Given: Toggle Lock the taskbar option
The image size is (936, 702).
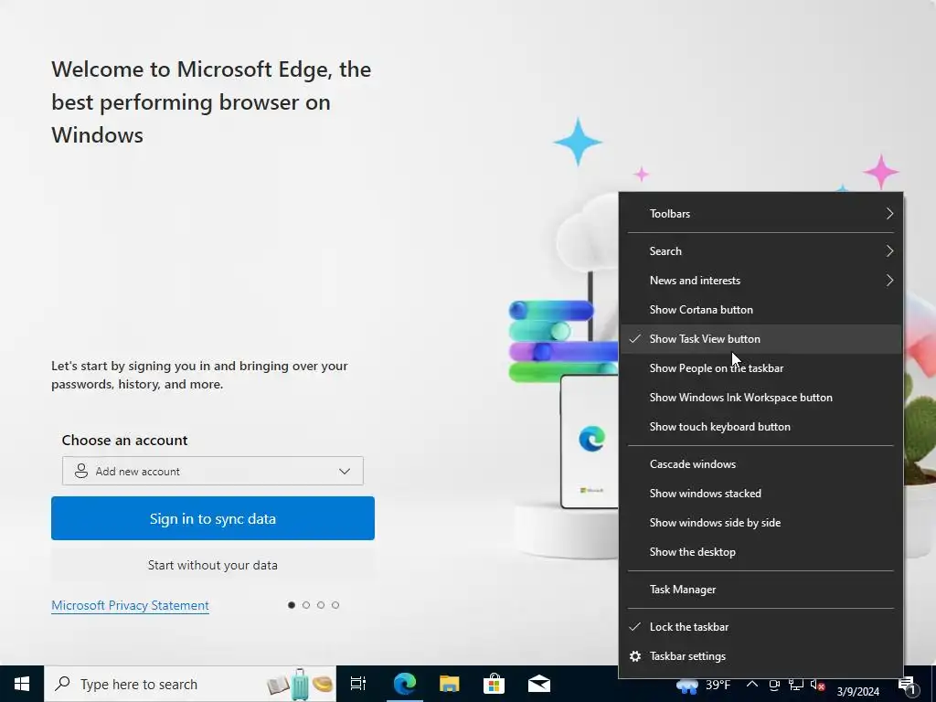Looking at the screenshot, I should (x=760, y=627).
